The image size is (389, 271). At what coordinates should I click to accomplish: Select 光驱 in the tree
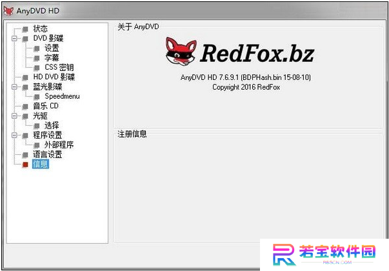pyautogui.click(x=40, y=115)
